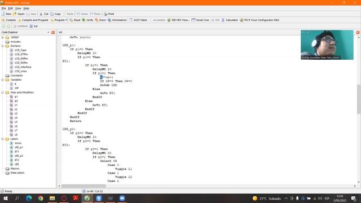Open the View menu
Viewport: 361px width, 203px height.
(x=18, y=8)
